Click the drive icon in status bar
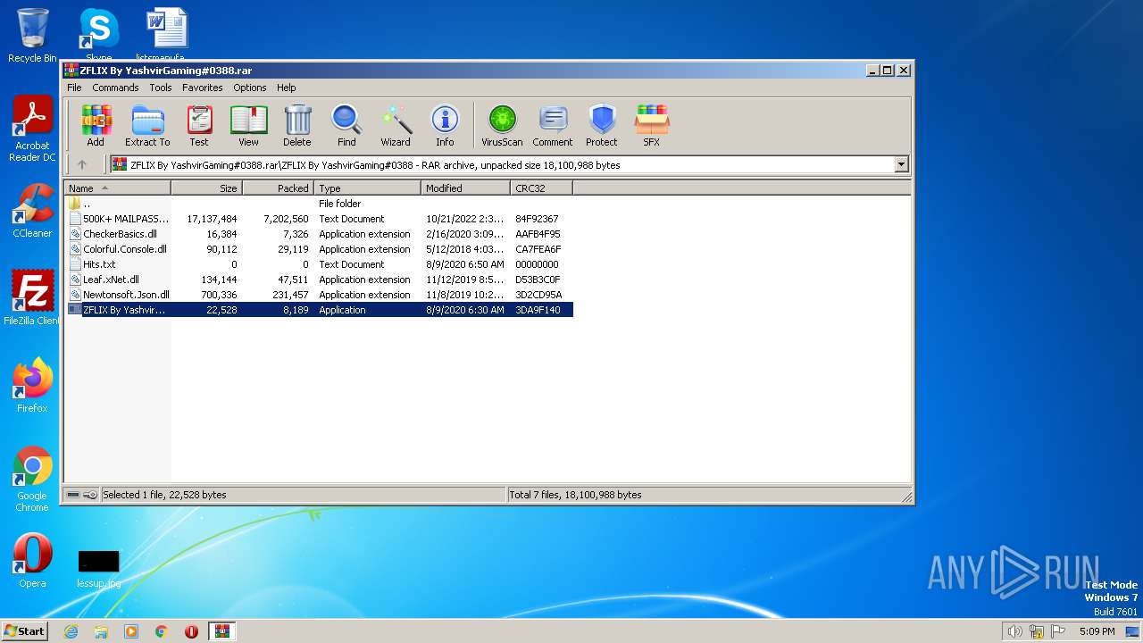The image size is (1143, 643). click(73, 495)
